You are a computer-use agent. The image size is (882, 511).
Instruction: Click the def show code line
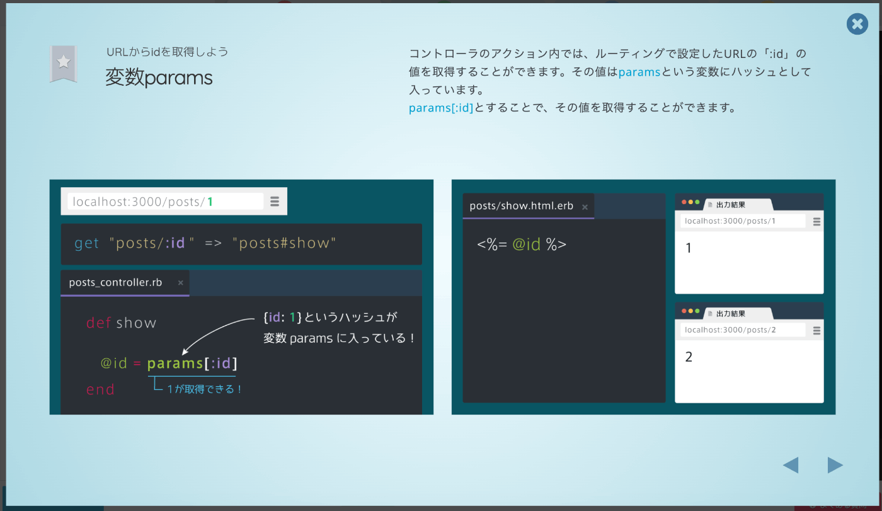coord(121,323)
